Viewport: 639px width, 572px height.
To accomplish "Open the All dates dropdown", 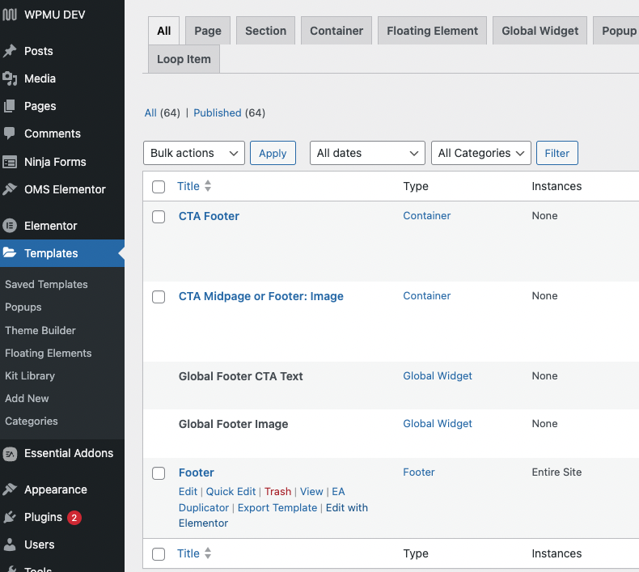I will [367, 153].
